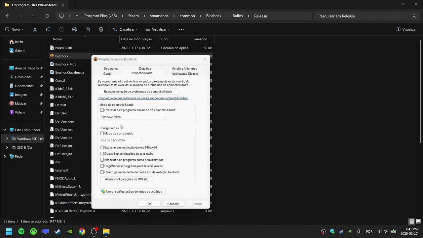Check run in 640 x 480 resolution
The width and height of the screenshot is (423, 238).
click(102, 147)
